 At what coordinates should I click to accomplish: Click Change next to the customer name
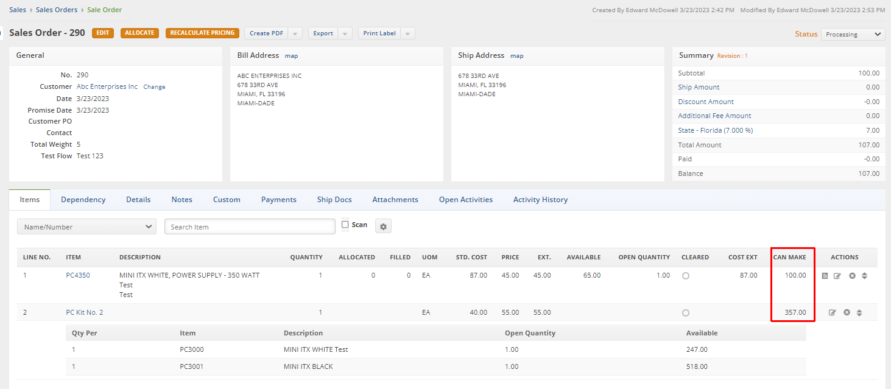[x=154, y=87]
